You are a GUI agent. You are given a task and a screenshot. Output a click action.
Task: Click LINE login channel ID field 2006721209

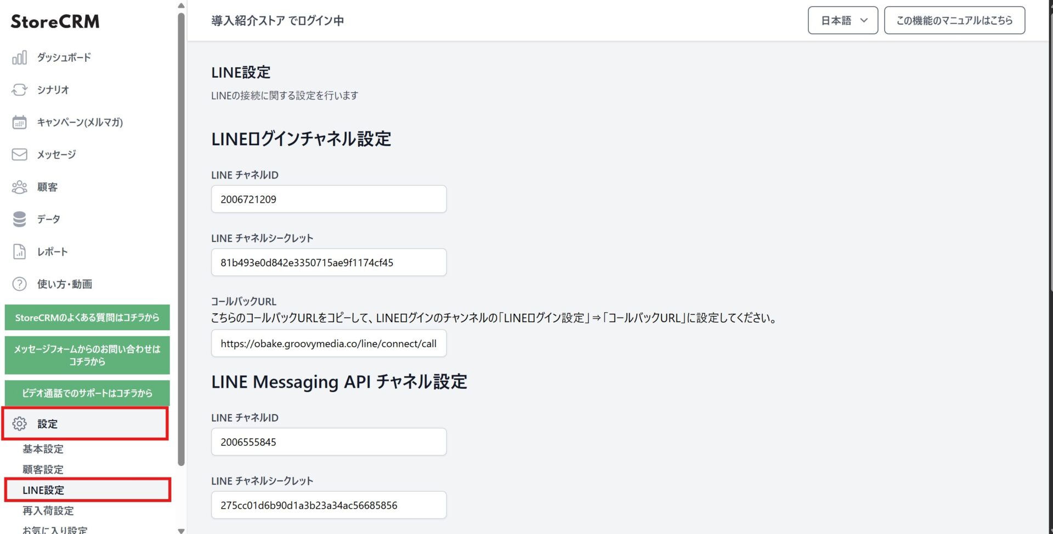click(329, 199)
